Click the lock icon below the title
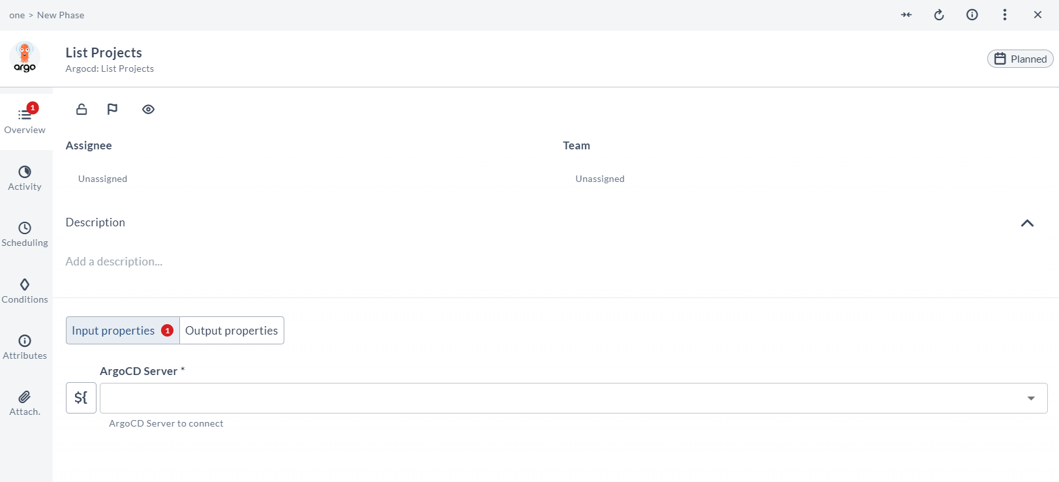 (82, 109)
